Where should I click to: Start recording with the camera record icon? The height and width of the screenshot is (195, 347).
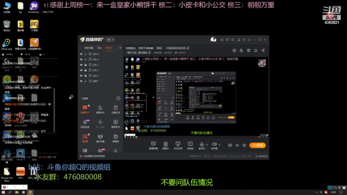230,145
